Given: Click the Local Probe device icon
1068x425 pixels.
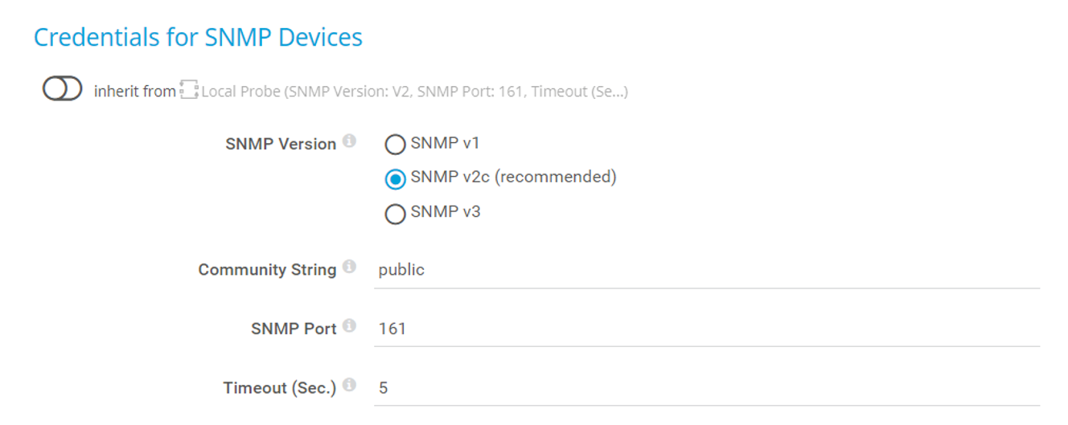Looking at the screenshot, I should (x=189, y=91).
